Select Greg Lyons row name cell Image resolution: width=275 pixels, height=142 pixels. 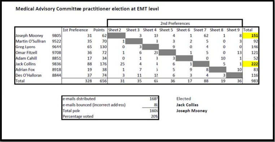coord(25,47)
